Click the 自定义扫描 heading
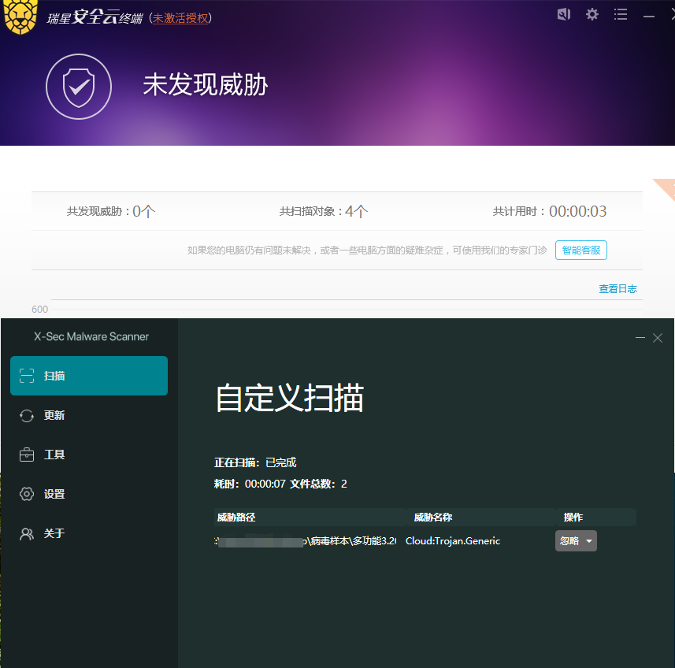 [290, 398]
